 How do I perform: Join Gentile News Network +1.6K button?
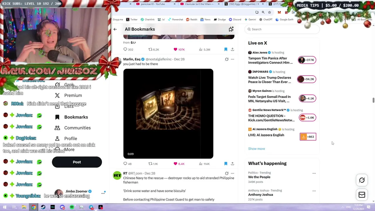tap(307, 118)
